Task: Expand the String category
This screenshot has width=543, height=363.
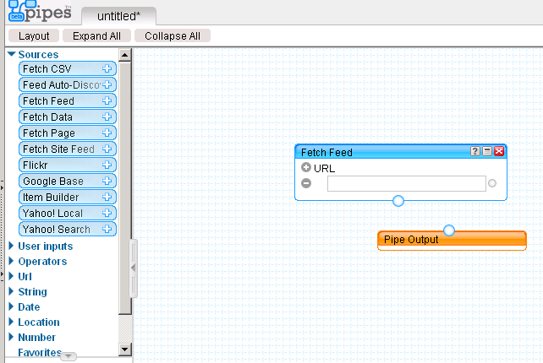Action: (x=12, y=292)
